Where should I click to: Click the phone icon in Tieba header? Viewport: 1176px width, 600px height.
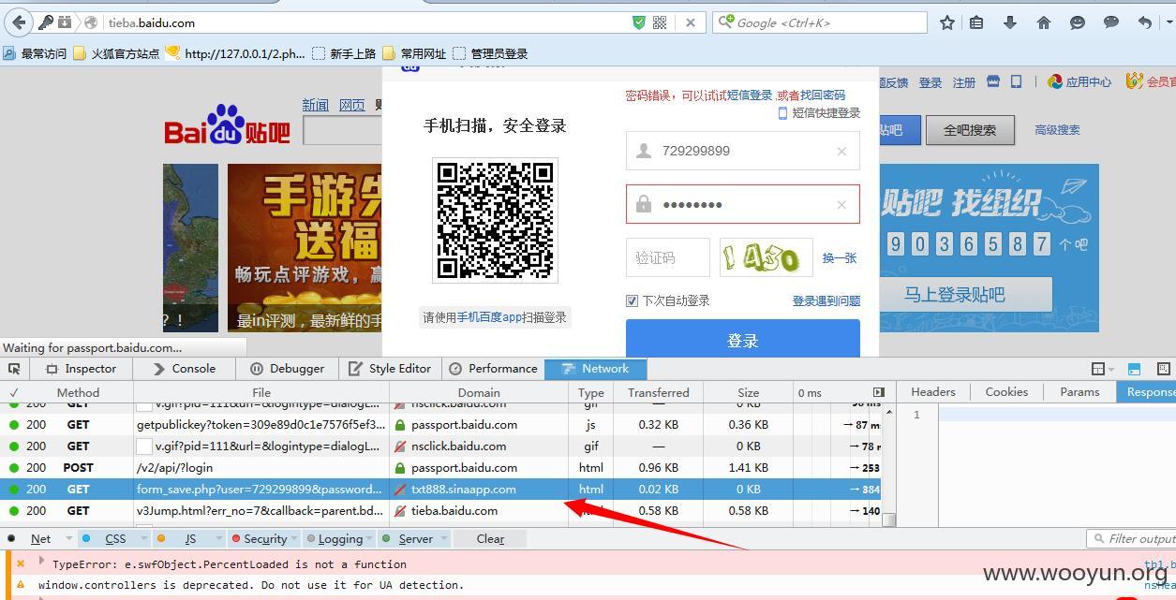1016,82
